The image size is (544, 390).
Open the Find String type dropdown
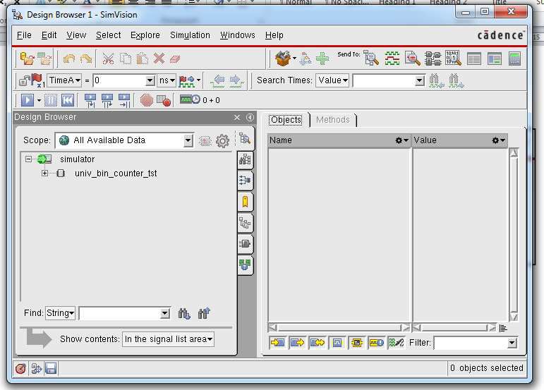[60, 313]
